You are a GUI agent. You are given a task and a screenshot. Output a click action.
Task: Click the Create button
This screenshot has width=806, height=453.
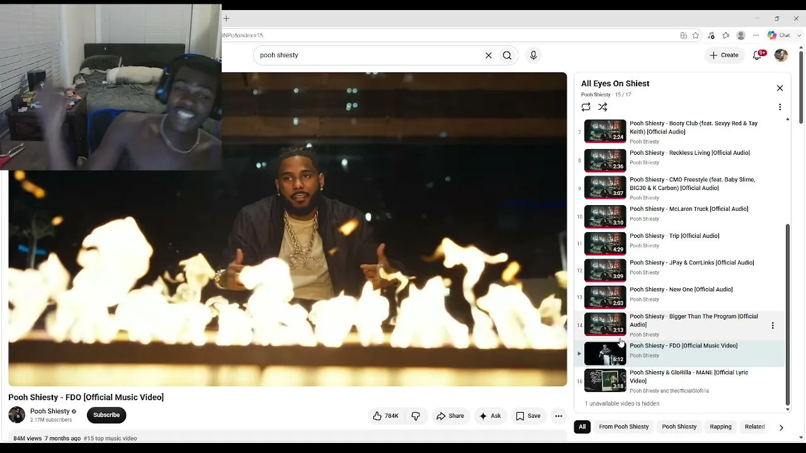pos(724,55)
